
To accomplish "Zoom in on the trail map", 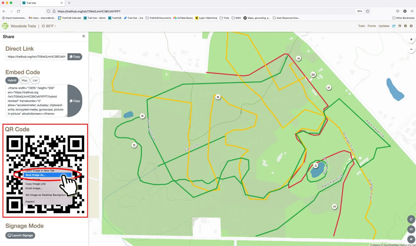I will tap(411, 40).
